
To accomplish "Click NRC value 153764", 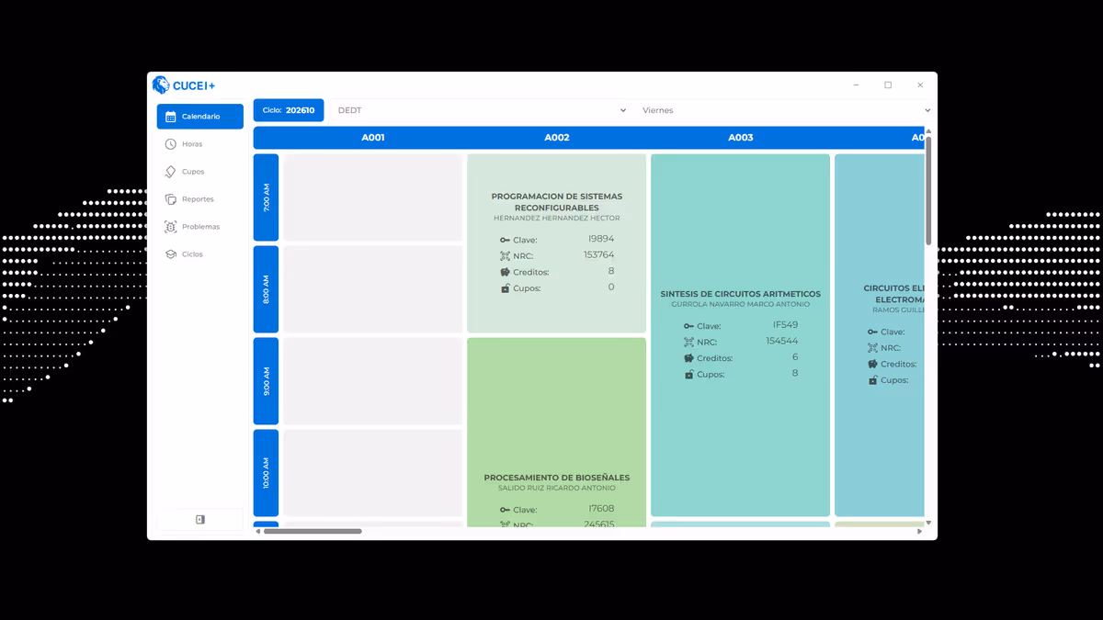I will 599,255.
